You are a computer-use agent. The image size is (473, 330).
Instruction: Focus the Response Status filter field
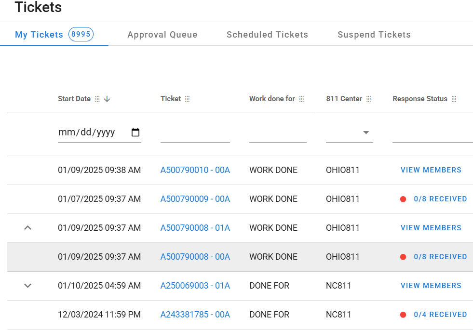point(432,133)
